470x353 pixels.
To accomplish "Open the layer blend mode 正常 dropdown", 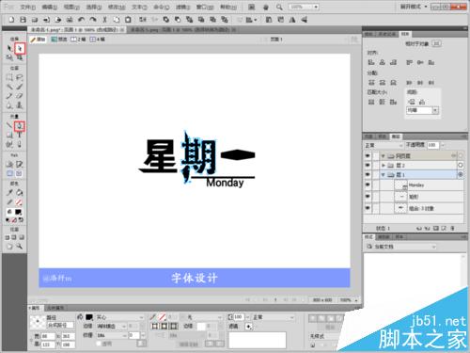I will 384,145.
